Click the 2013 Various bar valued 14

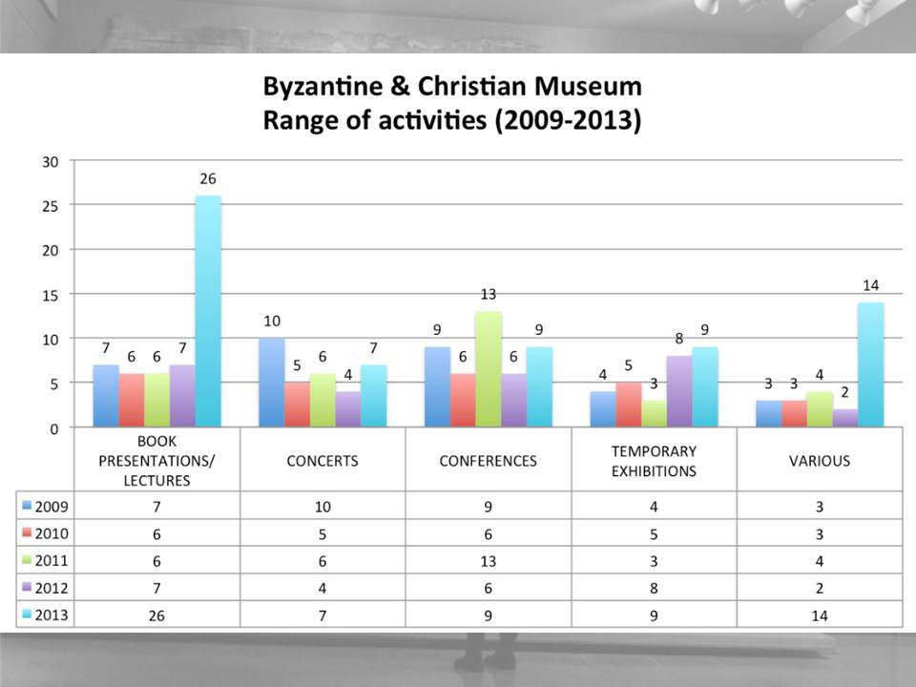(870, 364)
